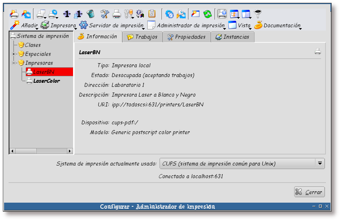
Task: Click the green refresh arrows icon
Action: (x=208, y=14)
